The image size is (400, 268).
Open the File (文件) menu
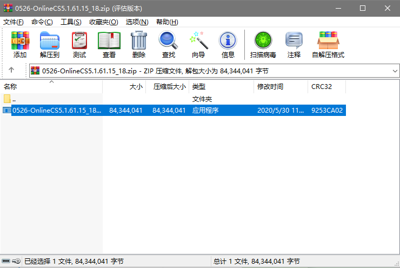[14, 22]
